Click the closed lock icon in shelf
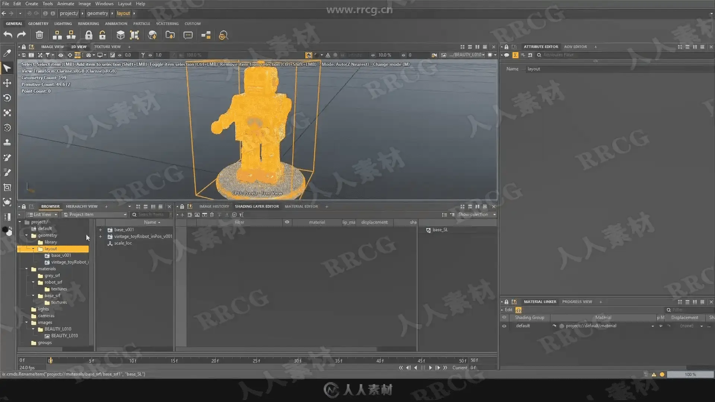Screen dimensions: 715x402 88,35
